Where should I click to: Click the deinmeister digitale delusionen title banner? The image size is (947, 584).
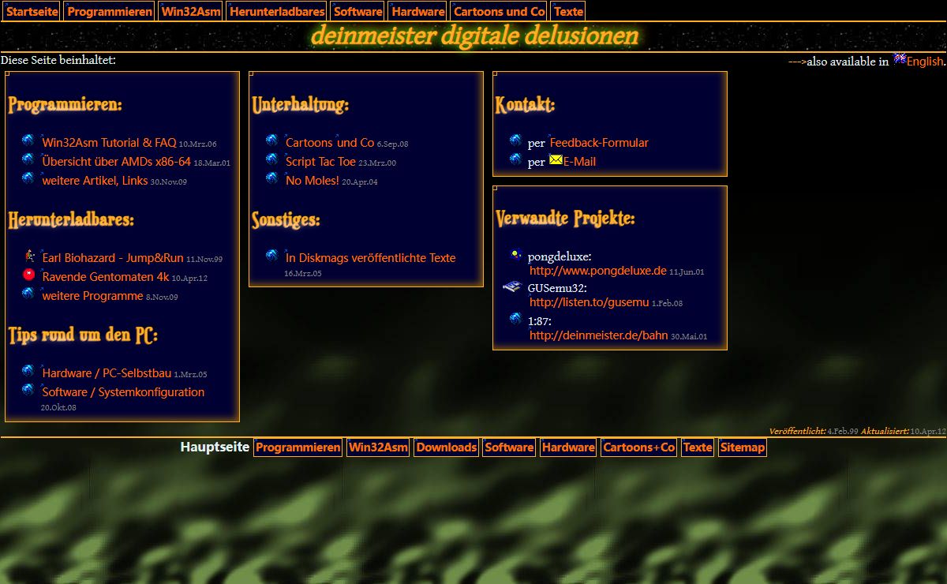click(x=474, y=36)
